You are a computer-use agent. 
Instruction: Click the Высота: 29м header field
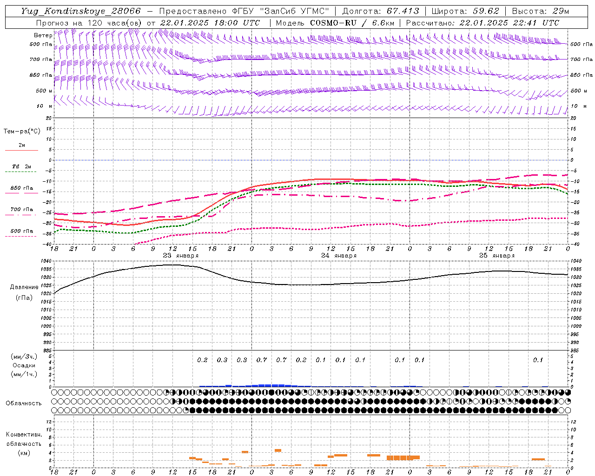click(x=541, y=11)
